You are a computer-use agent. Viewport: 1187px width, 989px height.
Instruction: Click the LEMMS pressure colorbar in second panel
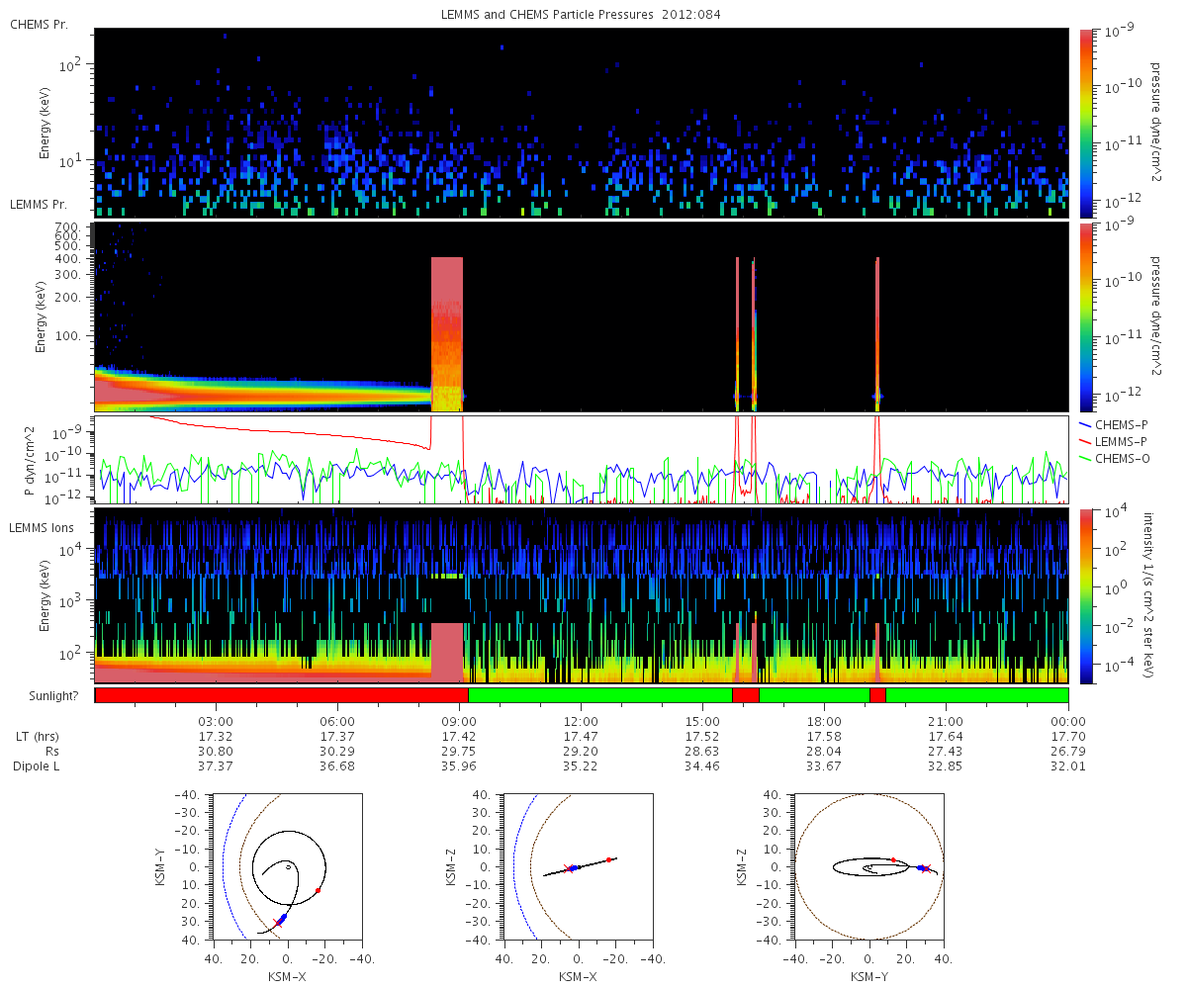(1087, 316)
